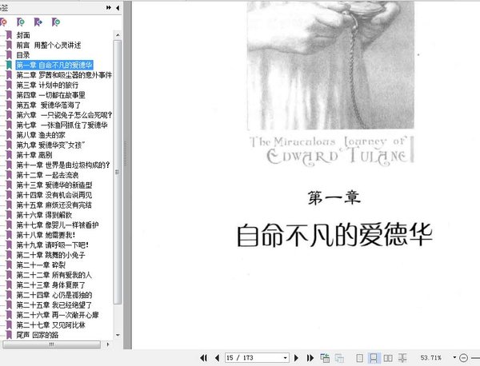Image resolution: width=480 pixels, height=366 pixels.
Task: Open 第六章 一只瓷兔子怎么会死呢 bookmark
Action: click(64, 115)
